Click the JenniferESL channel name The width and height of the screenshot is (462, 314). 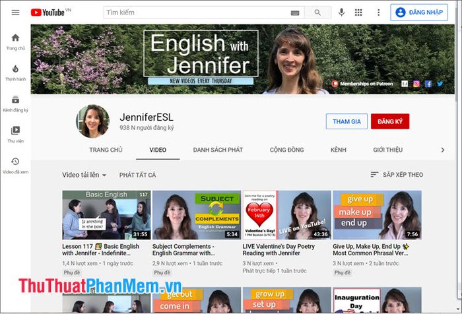pyautogui.click(x=147, y=117)
